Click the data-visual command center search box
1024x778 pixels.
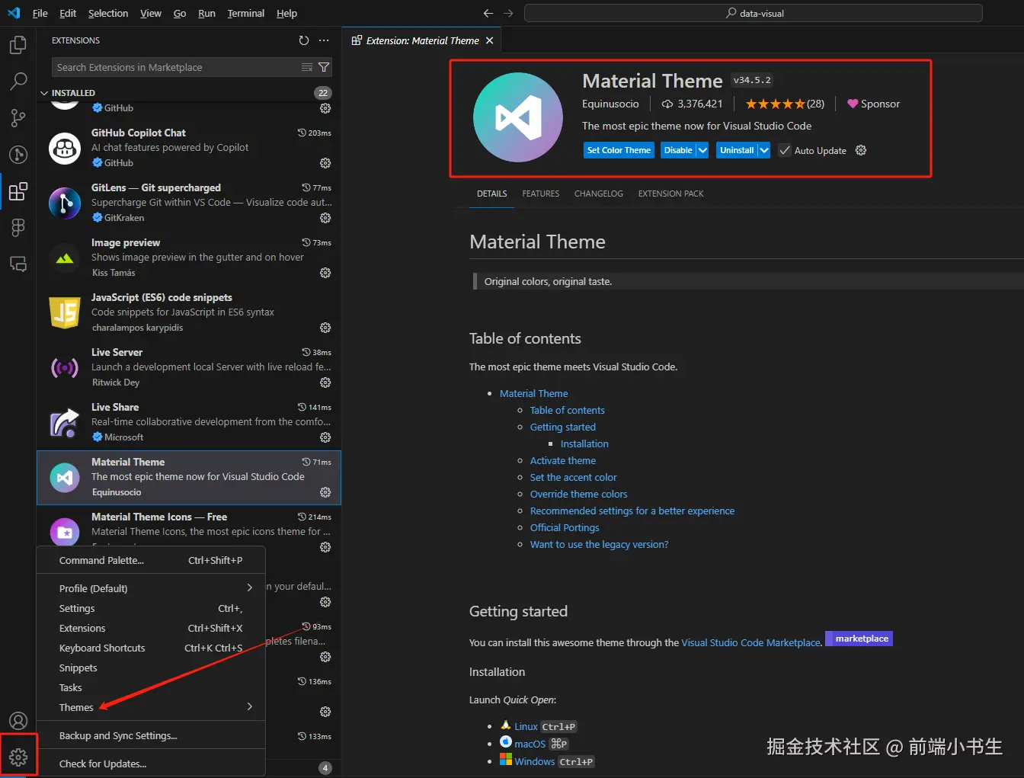coord(754,13)
